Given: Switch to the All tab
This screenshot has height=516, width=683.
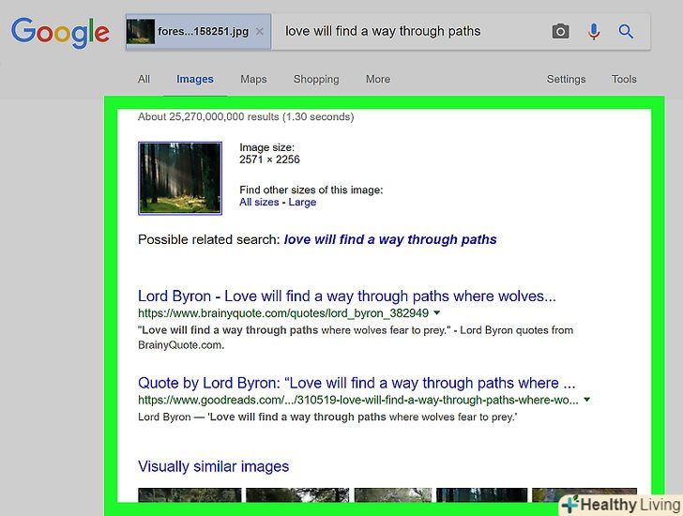Looking at the screenshot, I should [144, 79].
